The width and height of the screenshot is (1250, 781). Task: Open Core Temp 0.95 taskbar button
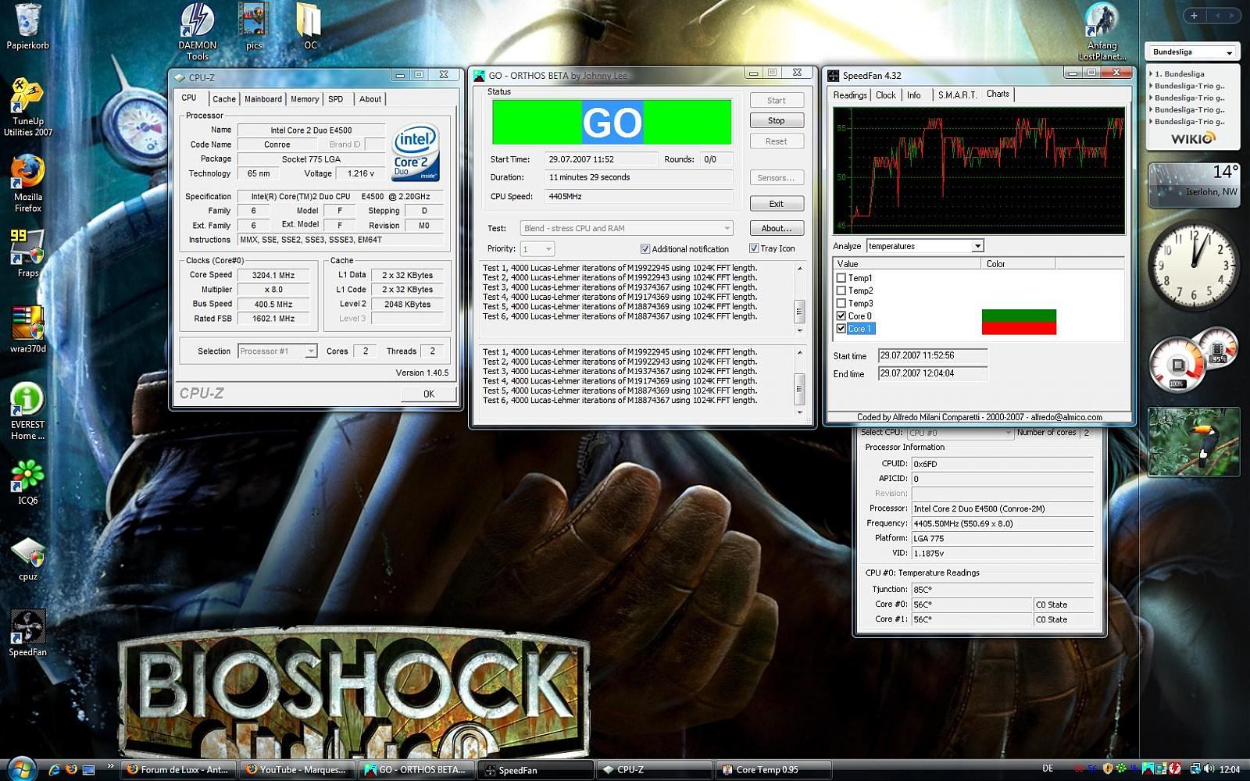click(773, 769)
